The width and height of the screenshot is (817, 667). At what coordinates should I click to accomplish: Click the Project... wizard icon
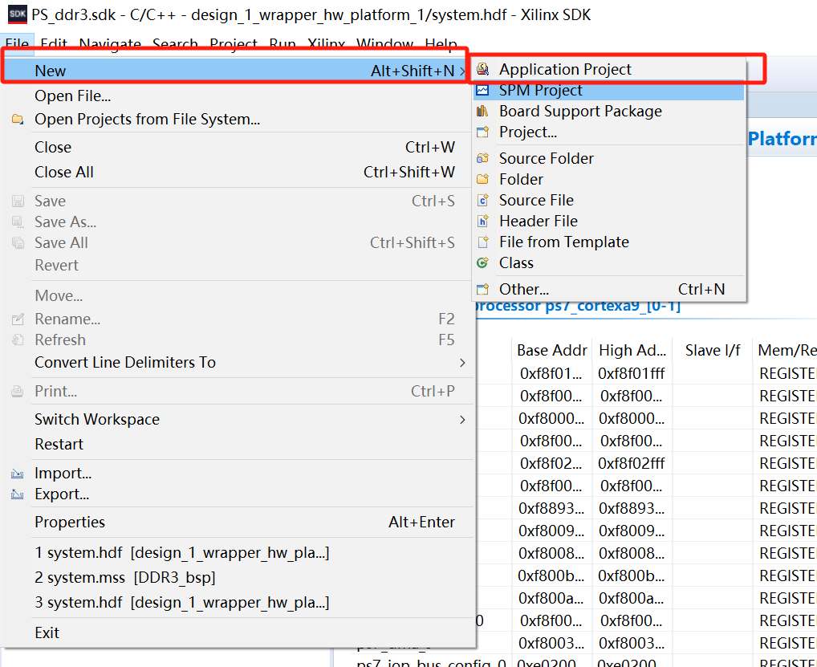483,132
